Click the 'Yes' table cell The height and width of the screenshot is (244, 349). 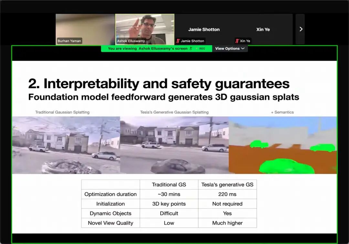pos(227,213)
